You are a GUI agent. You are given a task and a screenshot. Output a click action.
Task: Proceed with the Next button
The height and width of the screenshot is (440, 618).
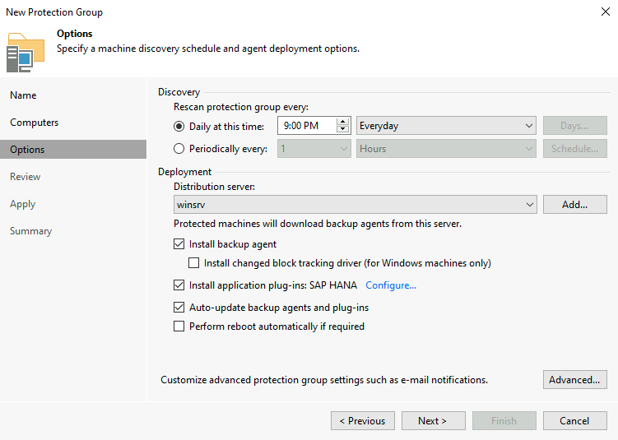pos(433,421)
